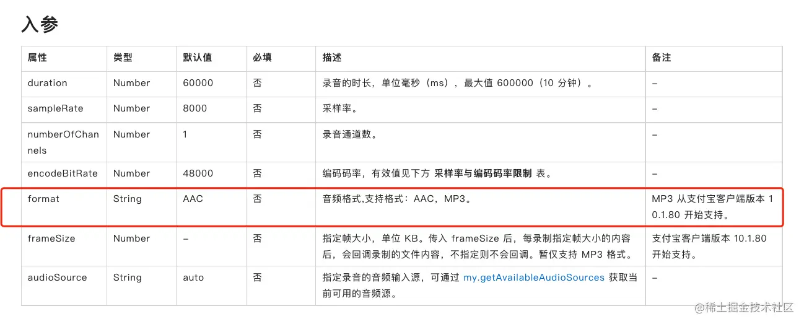The height and width of the screenshot is (324, 804).
Task: Click the default value auto
Action: tap(193, 278)
